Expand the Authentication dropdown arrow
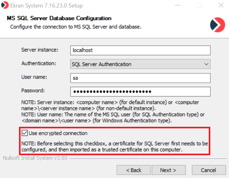Screen dimensions: 229x178 click(206, 64)
